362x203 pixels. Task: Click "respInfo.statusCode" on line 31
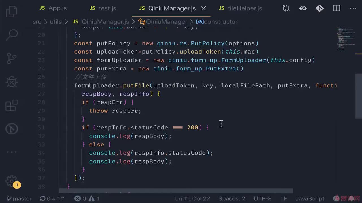[132, 127]
